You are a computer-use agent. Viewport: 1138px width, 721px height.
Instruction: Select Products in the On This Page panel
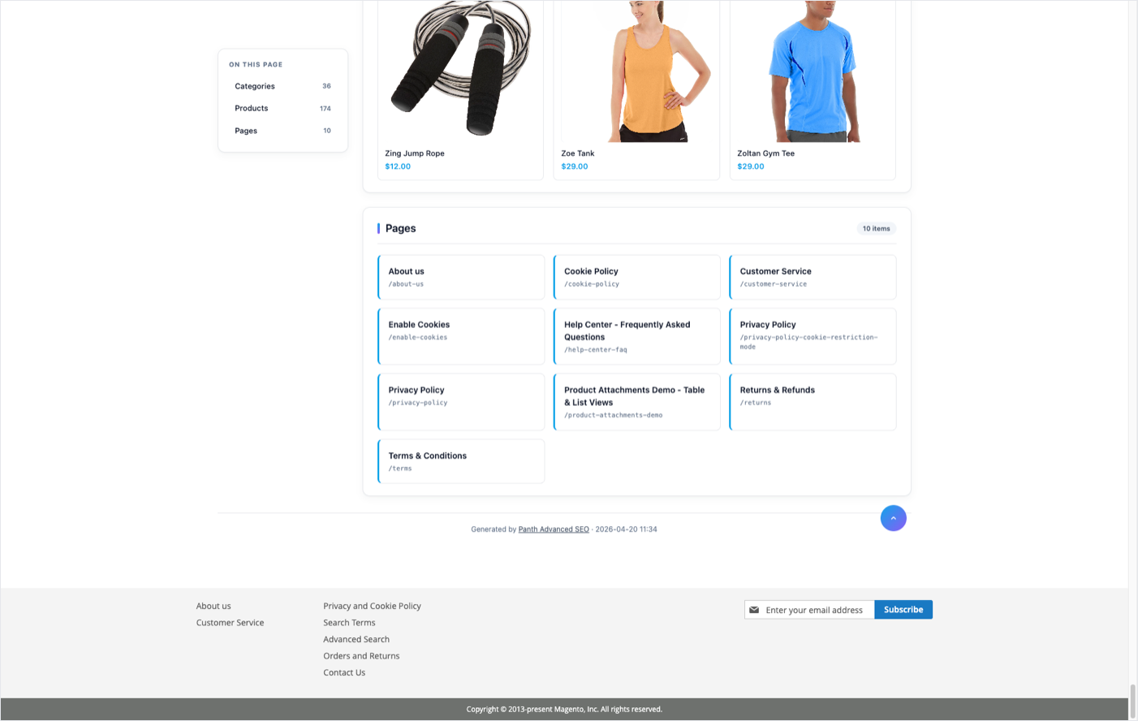click(x=251, y=108)
